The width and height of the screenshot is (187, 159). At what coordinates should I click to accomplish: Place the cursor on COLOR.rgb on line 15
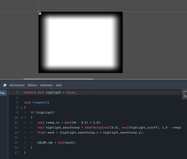pos(45,142)
